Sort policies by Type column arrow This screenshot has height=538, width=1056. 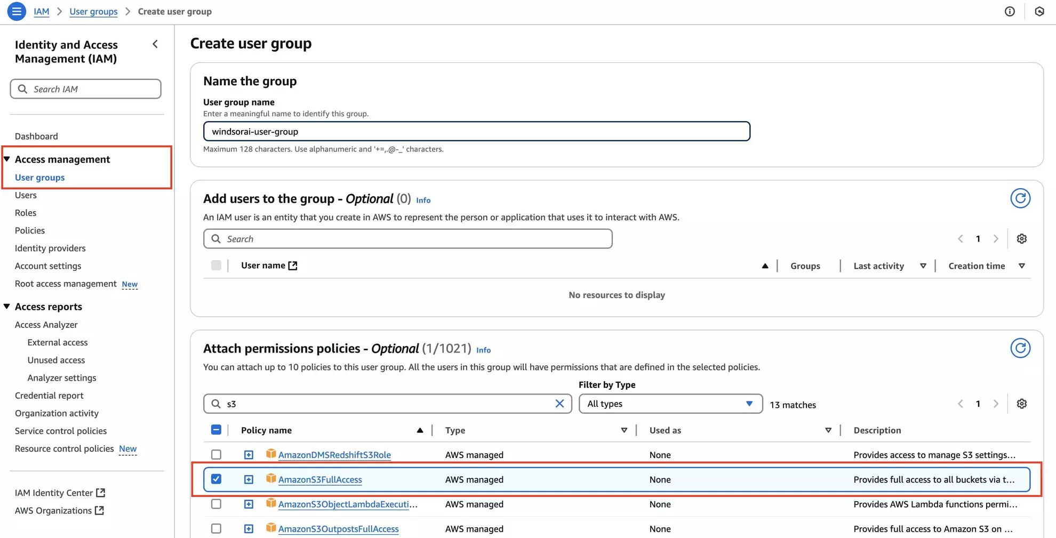tap(624, 430)
